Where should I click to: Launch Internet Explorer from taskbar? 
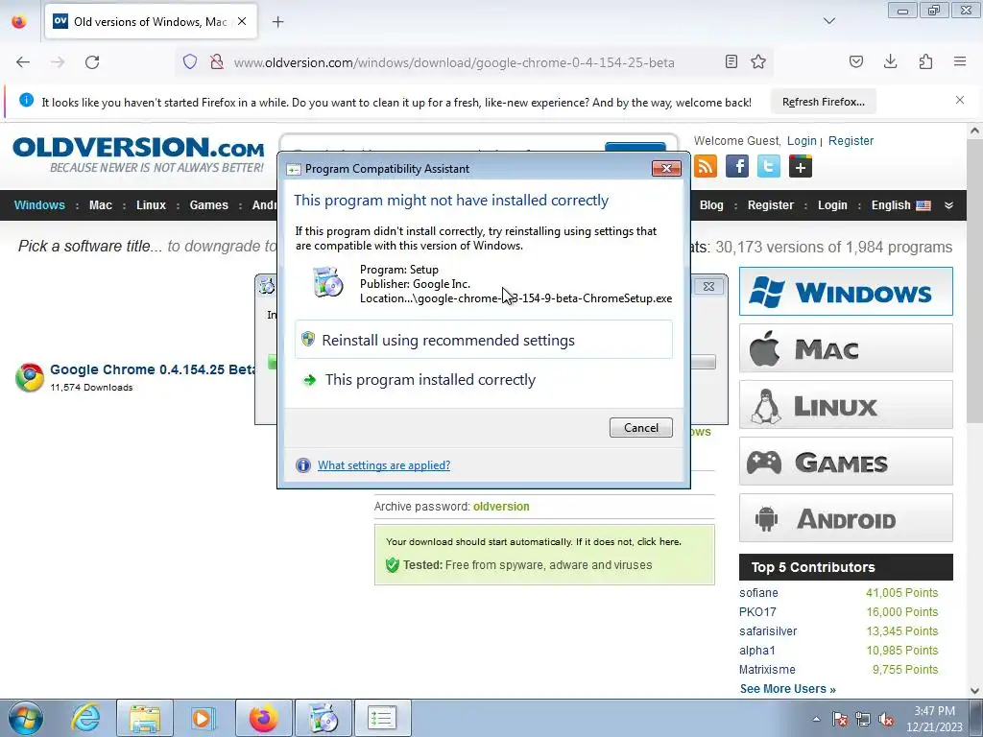[x=85, y=718]
